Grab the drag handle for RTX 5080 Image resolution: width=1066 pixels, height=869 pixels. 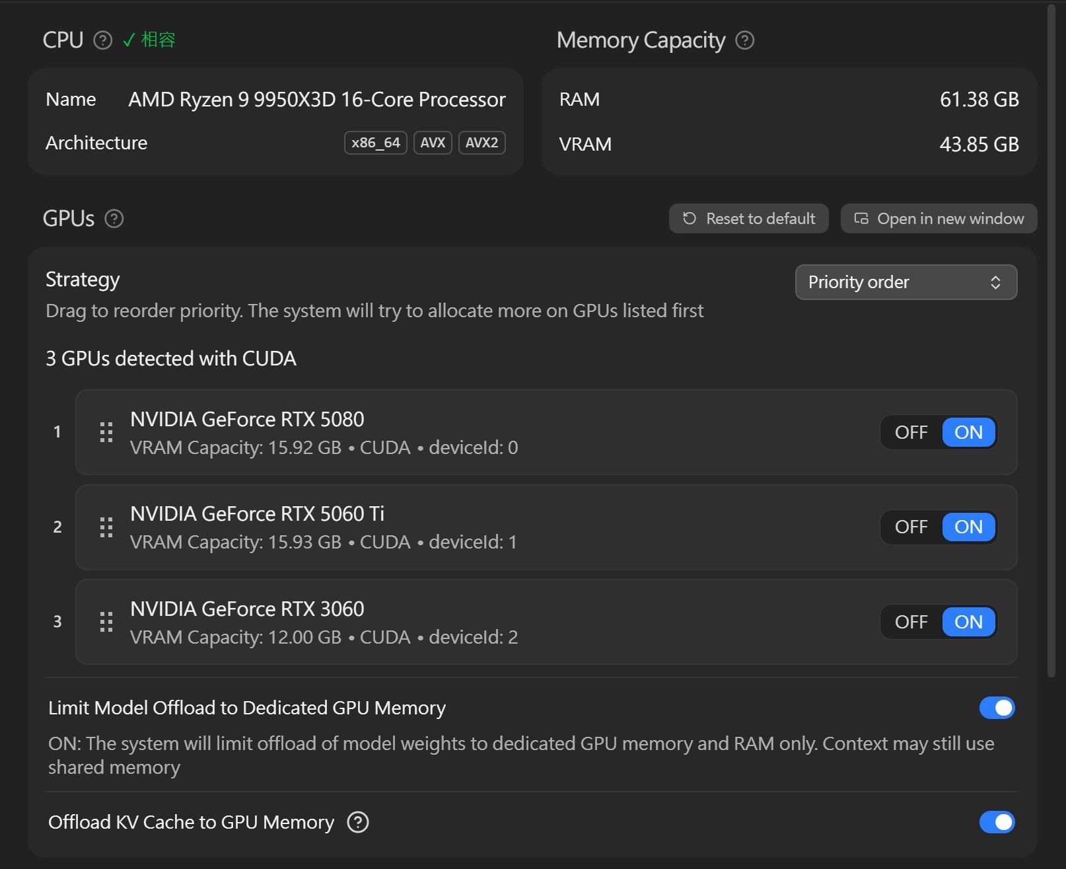point(106,432)
